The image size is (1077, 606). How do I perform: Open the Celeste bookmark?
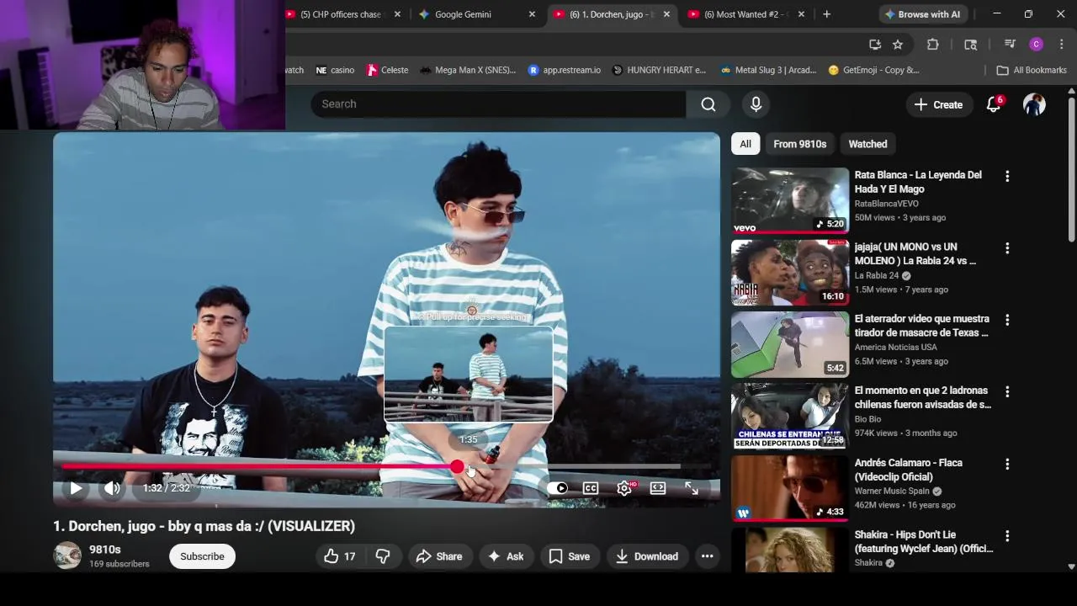(388, 70)
